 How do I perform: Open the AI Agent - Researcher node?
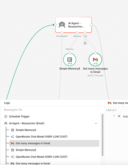point(73,25)
